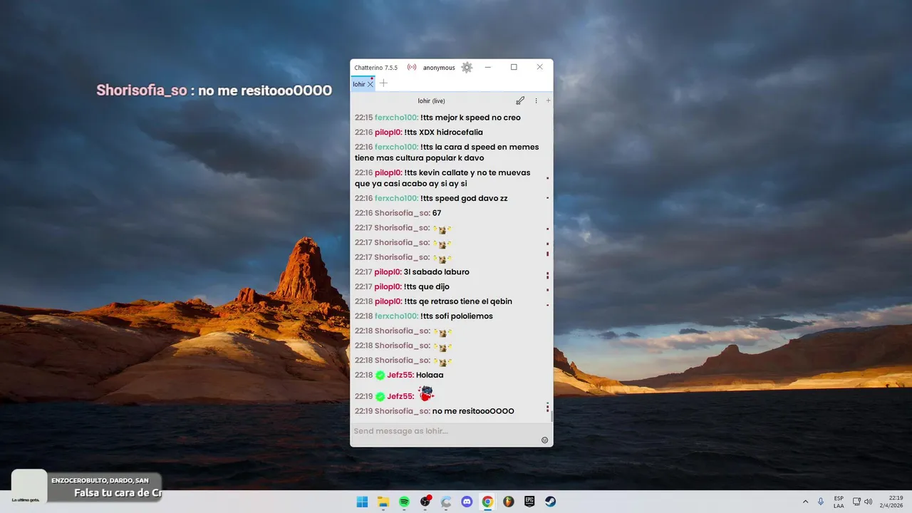Click message '!tts qe retraso tiene el qebin'
Screen dimensions: 912x513
(x=458, y=301)
